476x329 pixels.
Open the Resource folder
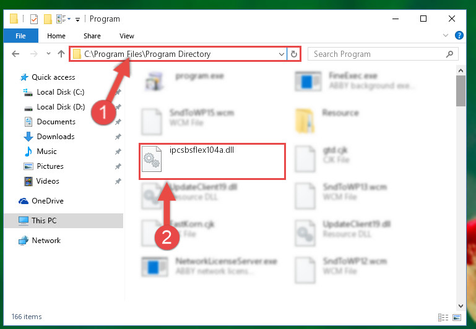327,121
